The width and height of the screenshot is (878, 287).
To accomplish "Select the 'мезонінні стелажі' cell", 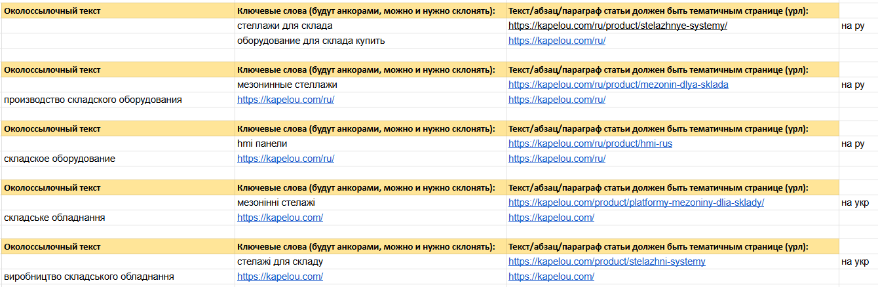I will [370, 202].
